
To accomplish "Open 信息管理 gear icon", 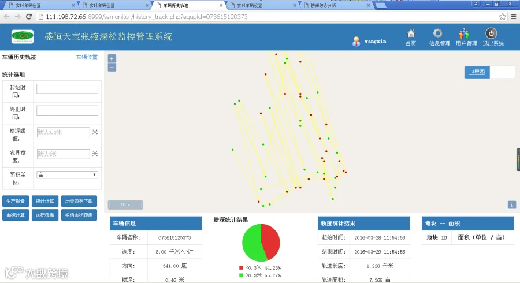I will [438, 33].
